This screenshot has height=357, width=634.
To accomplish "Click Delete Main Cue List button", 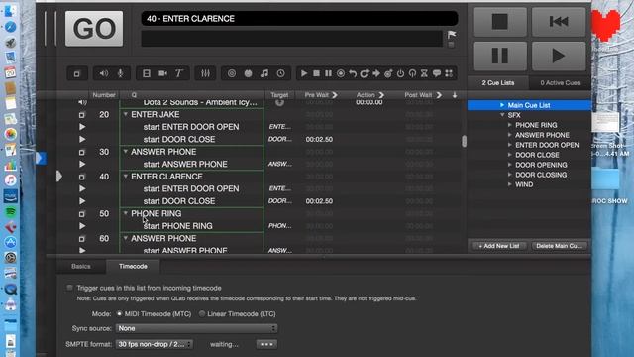I will coord(559,246).
